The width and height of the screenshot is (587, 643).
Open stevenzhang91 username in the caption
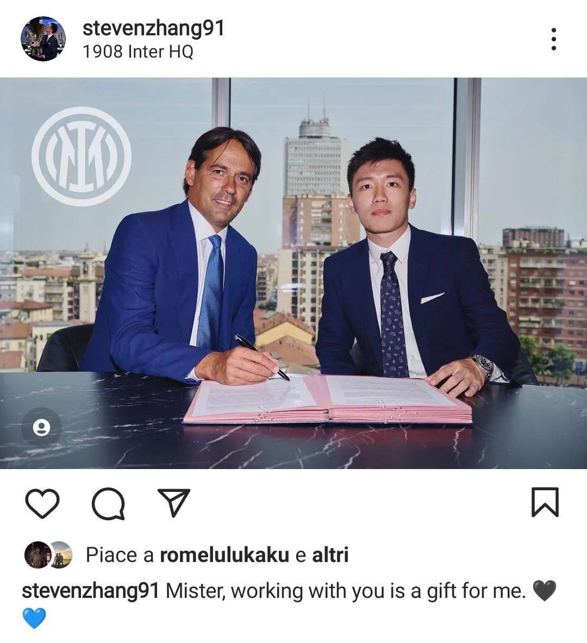[90, 591]
